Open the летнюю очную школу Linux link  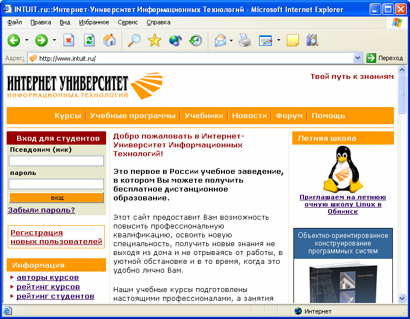click(x=343, y=204)
